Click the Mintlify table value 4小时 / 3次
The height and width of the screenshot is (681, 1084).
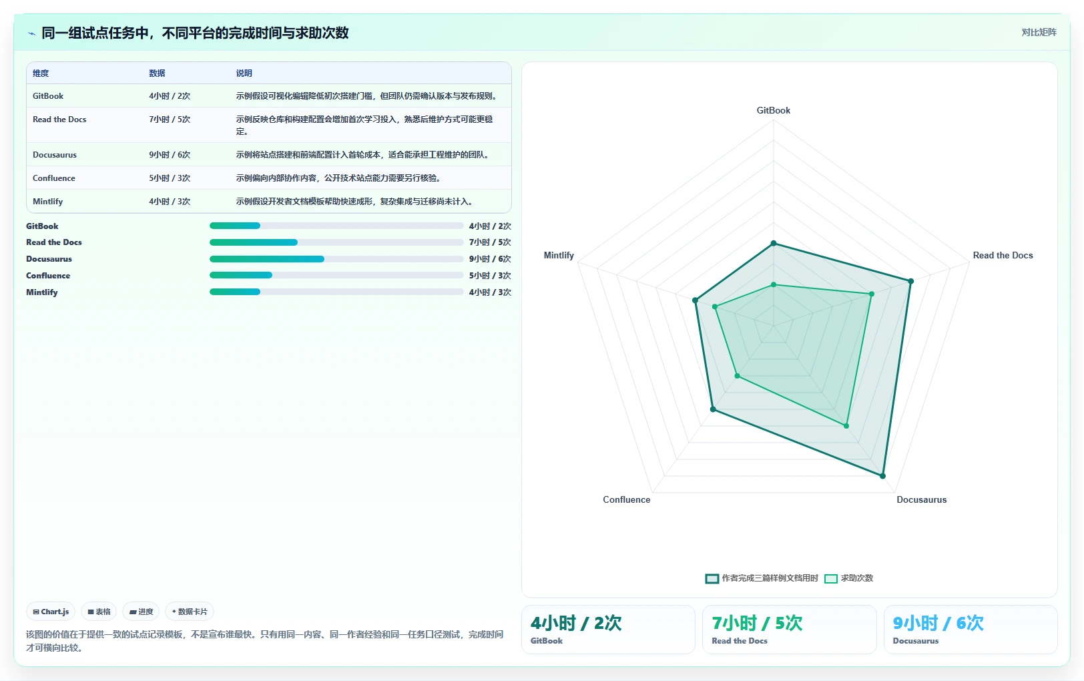click(x=170, y=202)
